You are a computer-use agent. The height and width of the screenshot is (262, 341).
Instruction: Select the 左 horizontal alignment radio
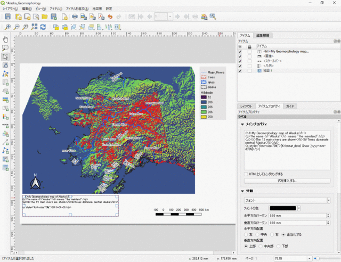[x=246, y=234]
